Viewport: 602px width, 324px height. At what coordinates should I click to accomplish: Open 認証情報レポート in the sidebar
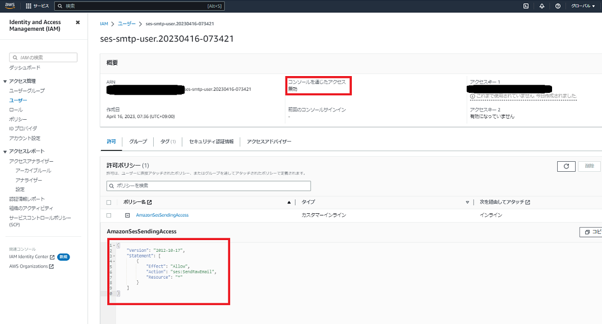coord(27,199)
